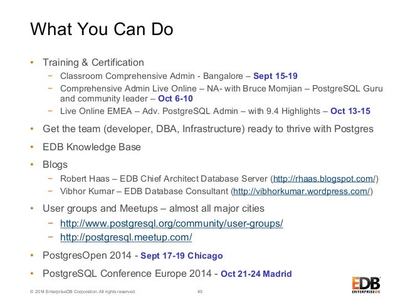Click the 'Get the team' bullet text

click(x=208, y=129)
